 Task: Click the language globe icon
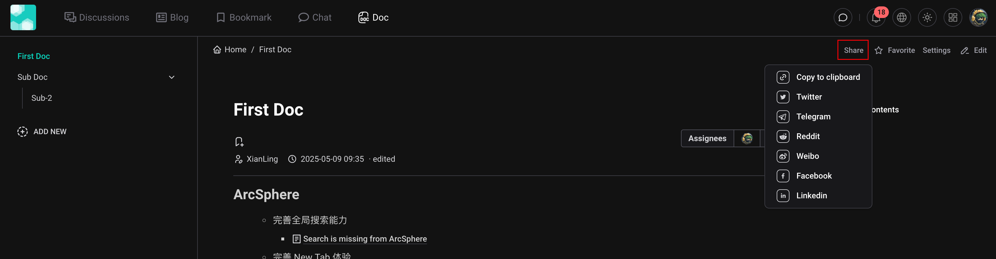point(901,18)
